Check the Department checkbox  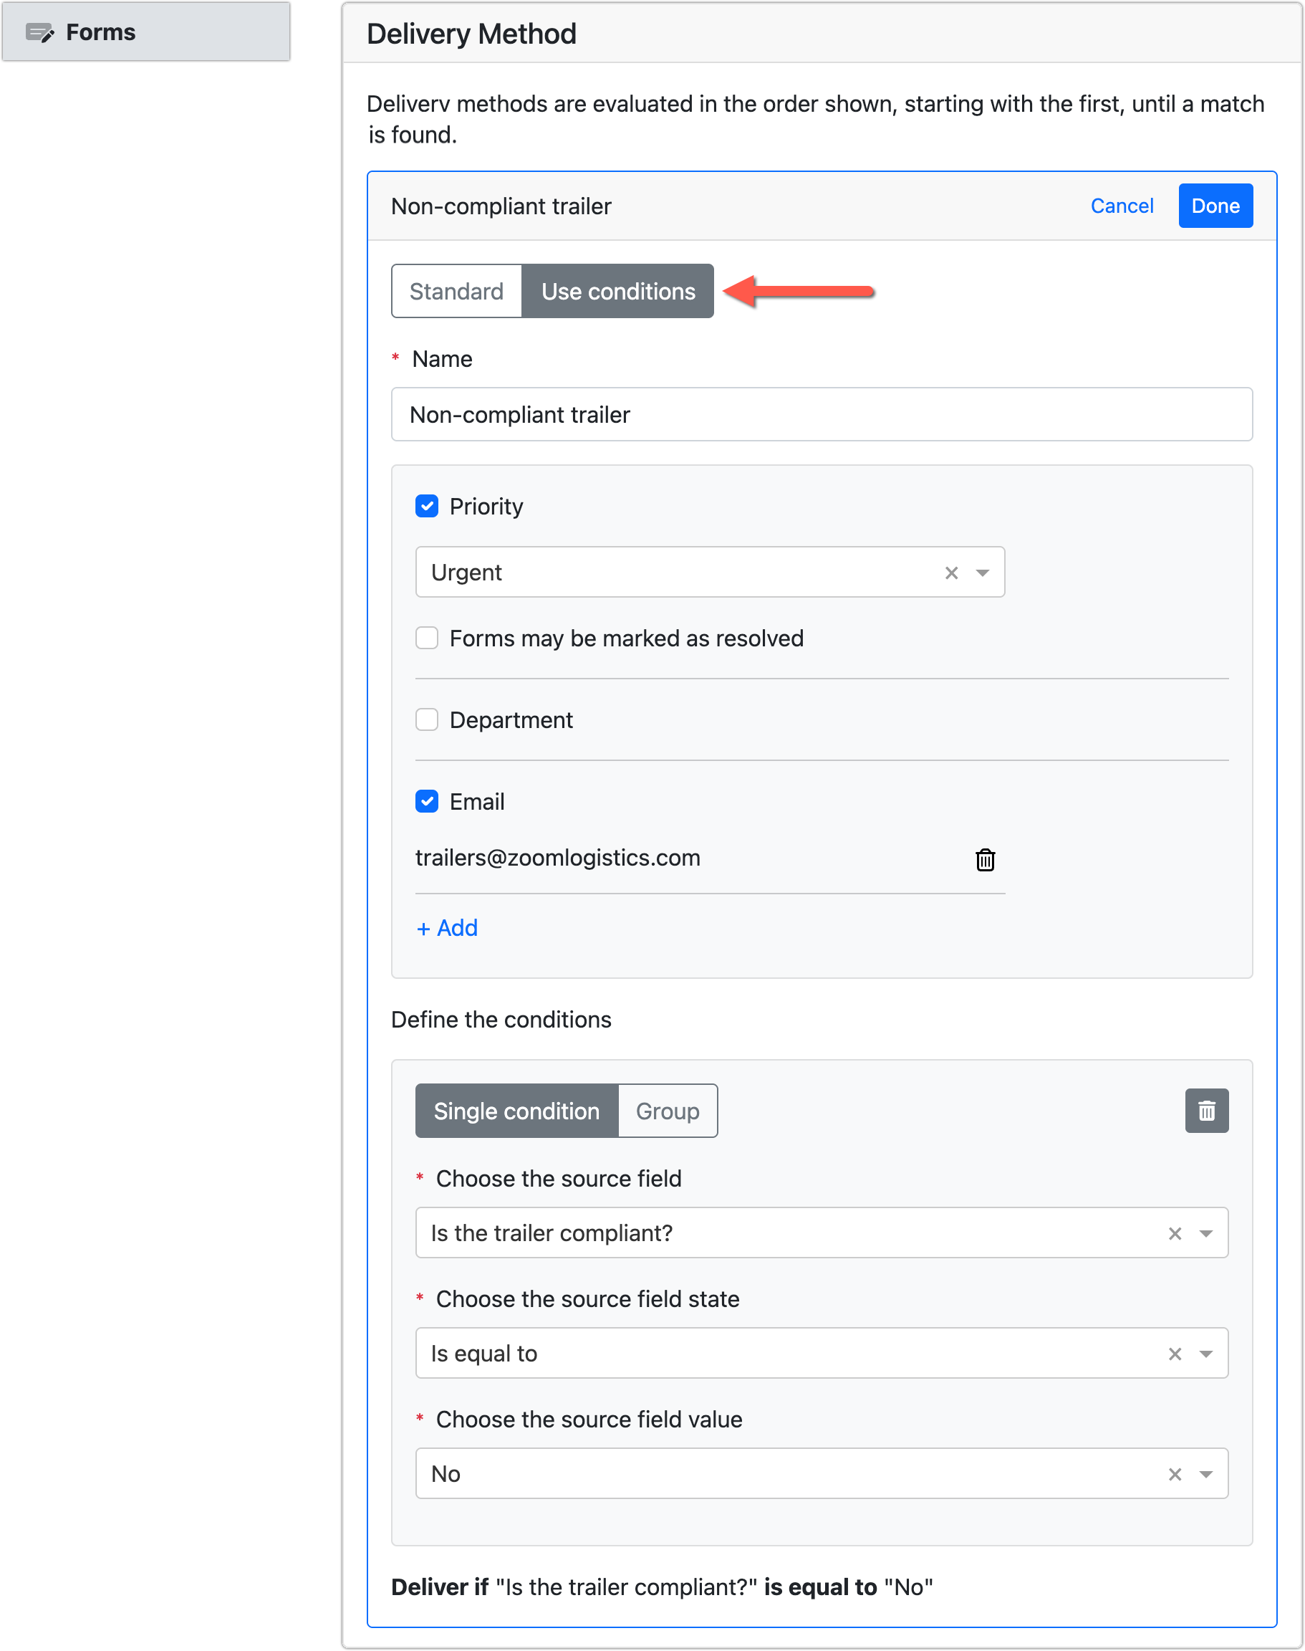[x=426, y=719]
